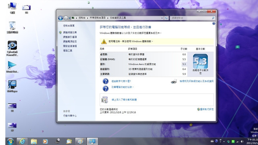Click the address bar refresh button
The width and height of the screenshot is (258, 145).
tap(166, 18)
